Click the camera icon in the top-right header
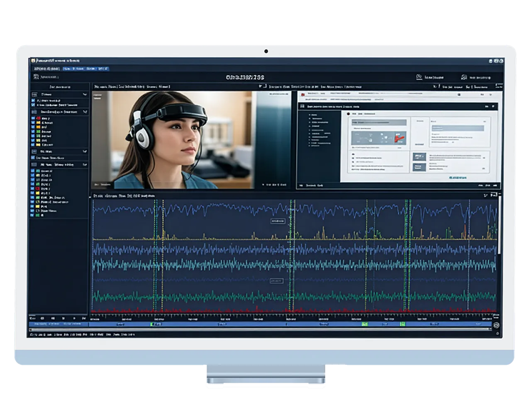 pos(419,77)
